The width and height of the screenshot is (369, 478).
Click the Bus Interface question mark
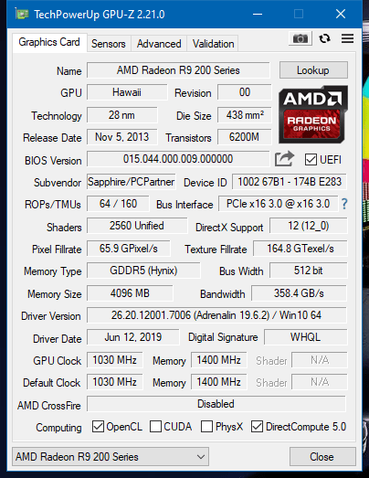pos(344,204)
